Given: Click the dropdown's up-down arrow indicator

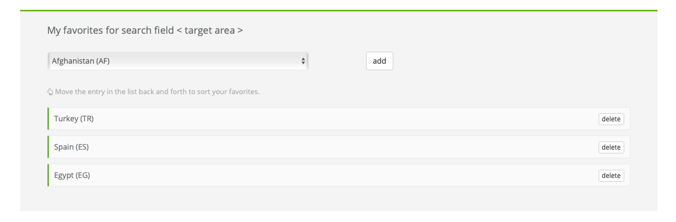Looking at the screenshot, I should coord(303,61).
